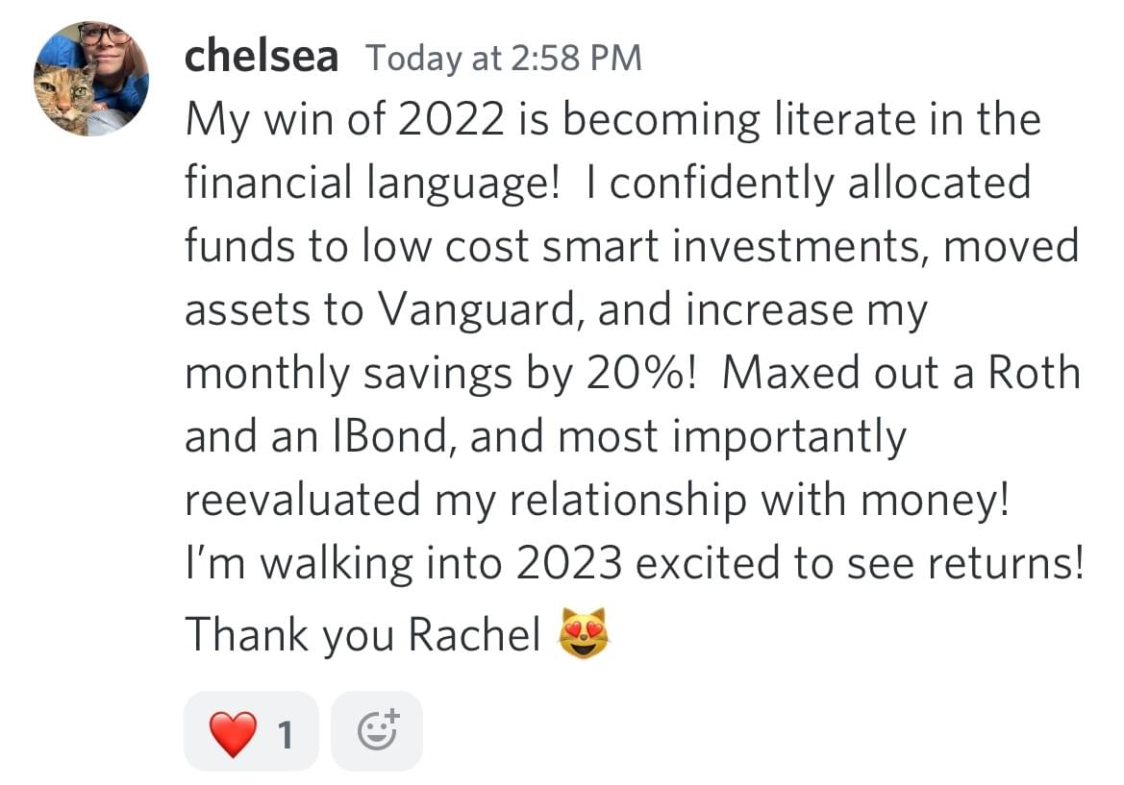Click the heart-eyes cat emoji

point(586,633)
